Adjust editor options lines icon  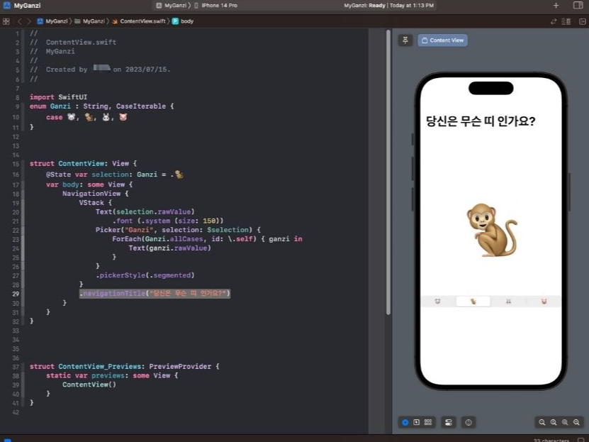tap(566, 21)
